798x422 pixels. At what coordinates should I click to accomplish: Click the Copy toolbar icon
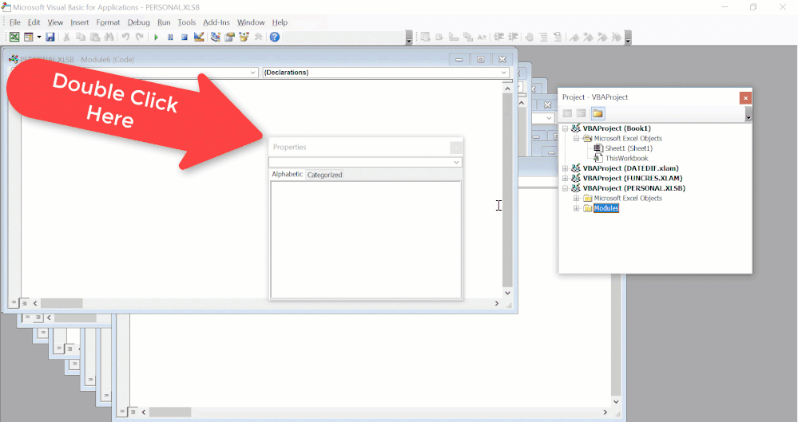(x=81, y=37)
